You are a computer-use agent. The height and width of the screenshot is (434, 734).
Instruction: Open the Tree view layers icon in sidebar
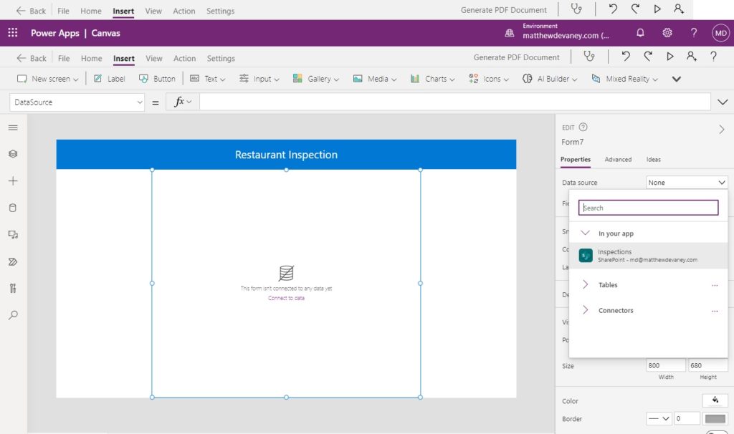tap(13, 154)
